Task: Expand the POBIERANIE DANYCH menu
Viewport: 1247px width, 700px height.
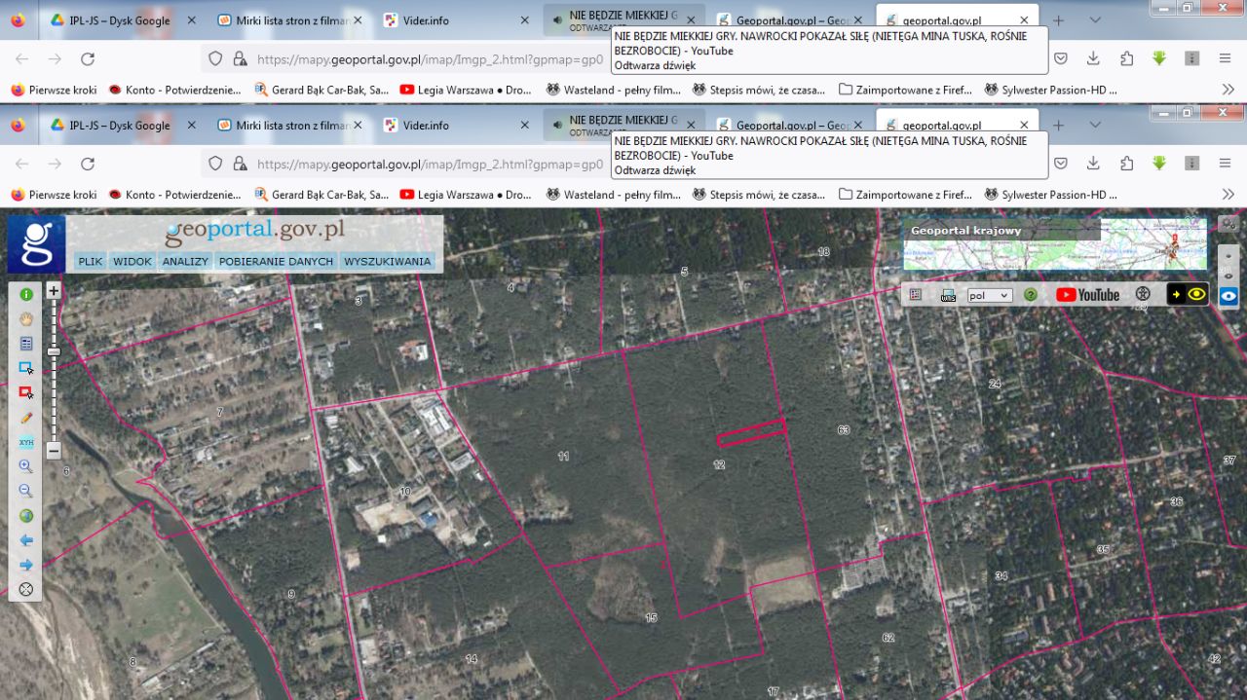Action: pyautogui.click(x=276, y=261)
